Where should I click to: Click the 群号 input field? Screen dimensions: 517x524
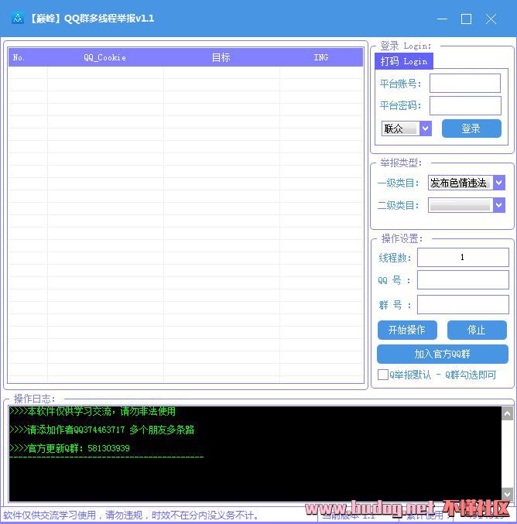tap(463, 304)
